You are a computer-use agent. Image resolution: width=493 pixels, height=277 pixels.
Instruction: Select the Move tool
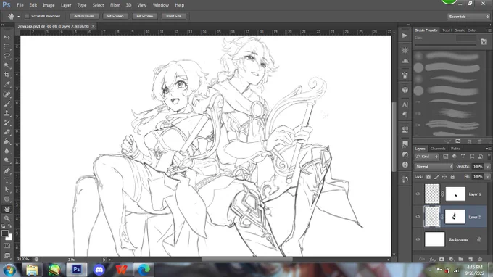coord(7,37)
